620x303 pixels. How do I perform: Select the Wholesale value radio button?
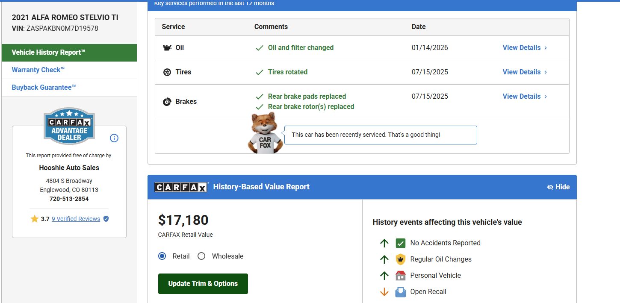pos(201,256)
